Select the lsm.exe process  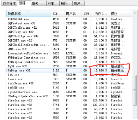(68, 75)
